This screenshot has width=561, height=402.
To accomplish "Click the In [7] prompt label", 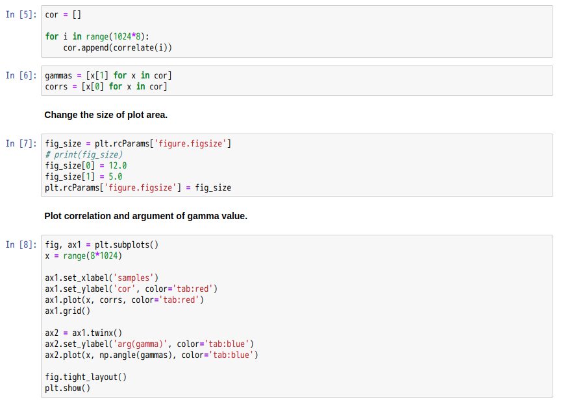I will tap(21, 144).
